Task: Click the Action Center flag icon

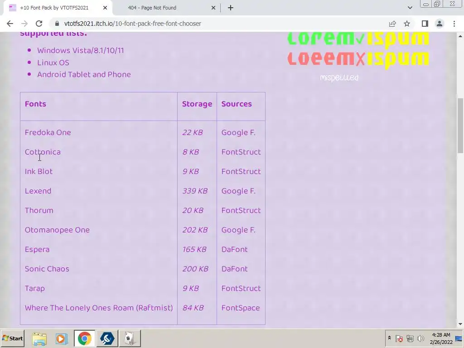Action: (x=399, y=338)
